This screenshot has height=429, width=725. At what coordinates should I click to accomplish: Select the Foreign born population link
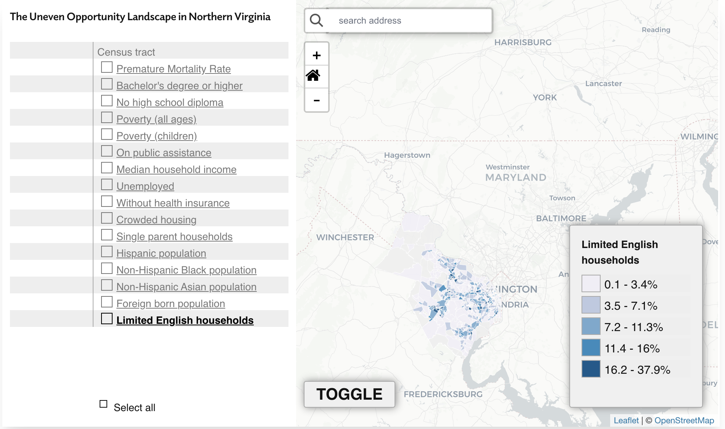(171, 304)
